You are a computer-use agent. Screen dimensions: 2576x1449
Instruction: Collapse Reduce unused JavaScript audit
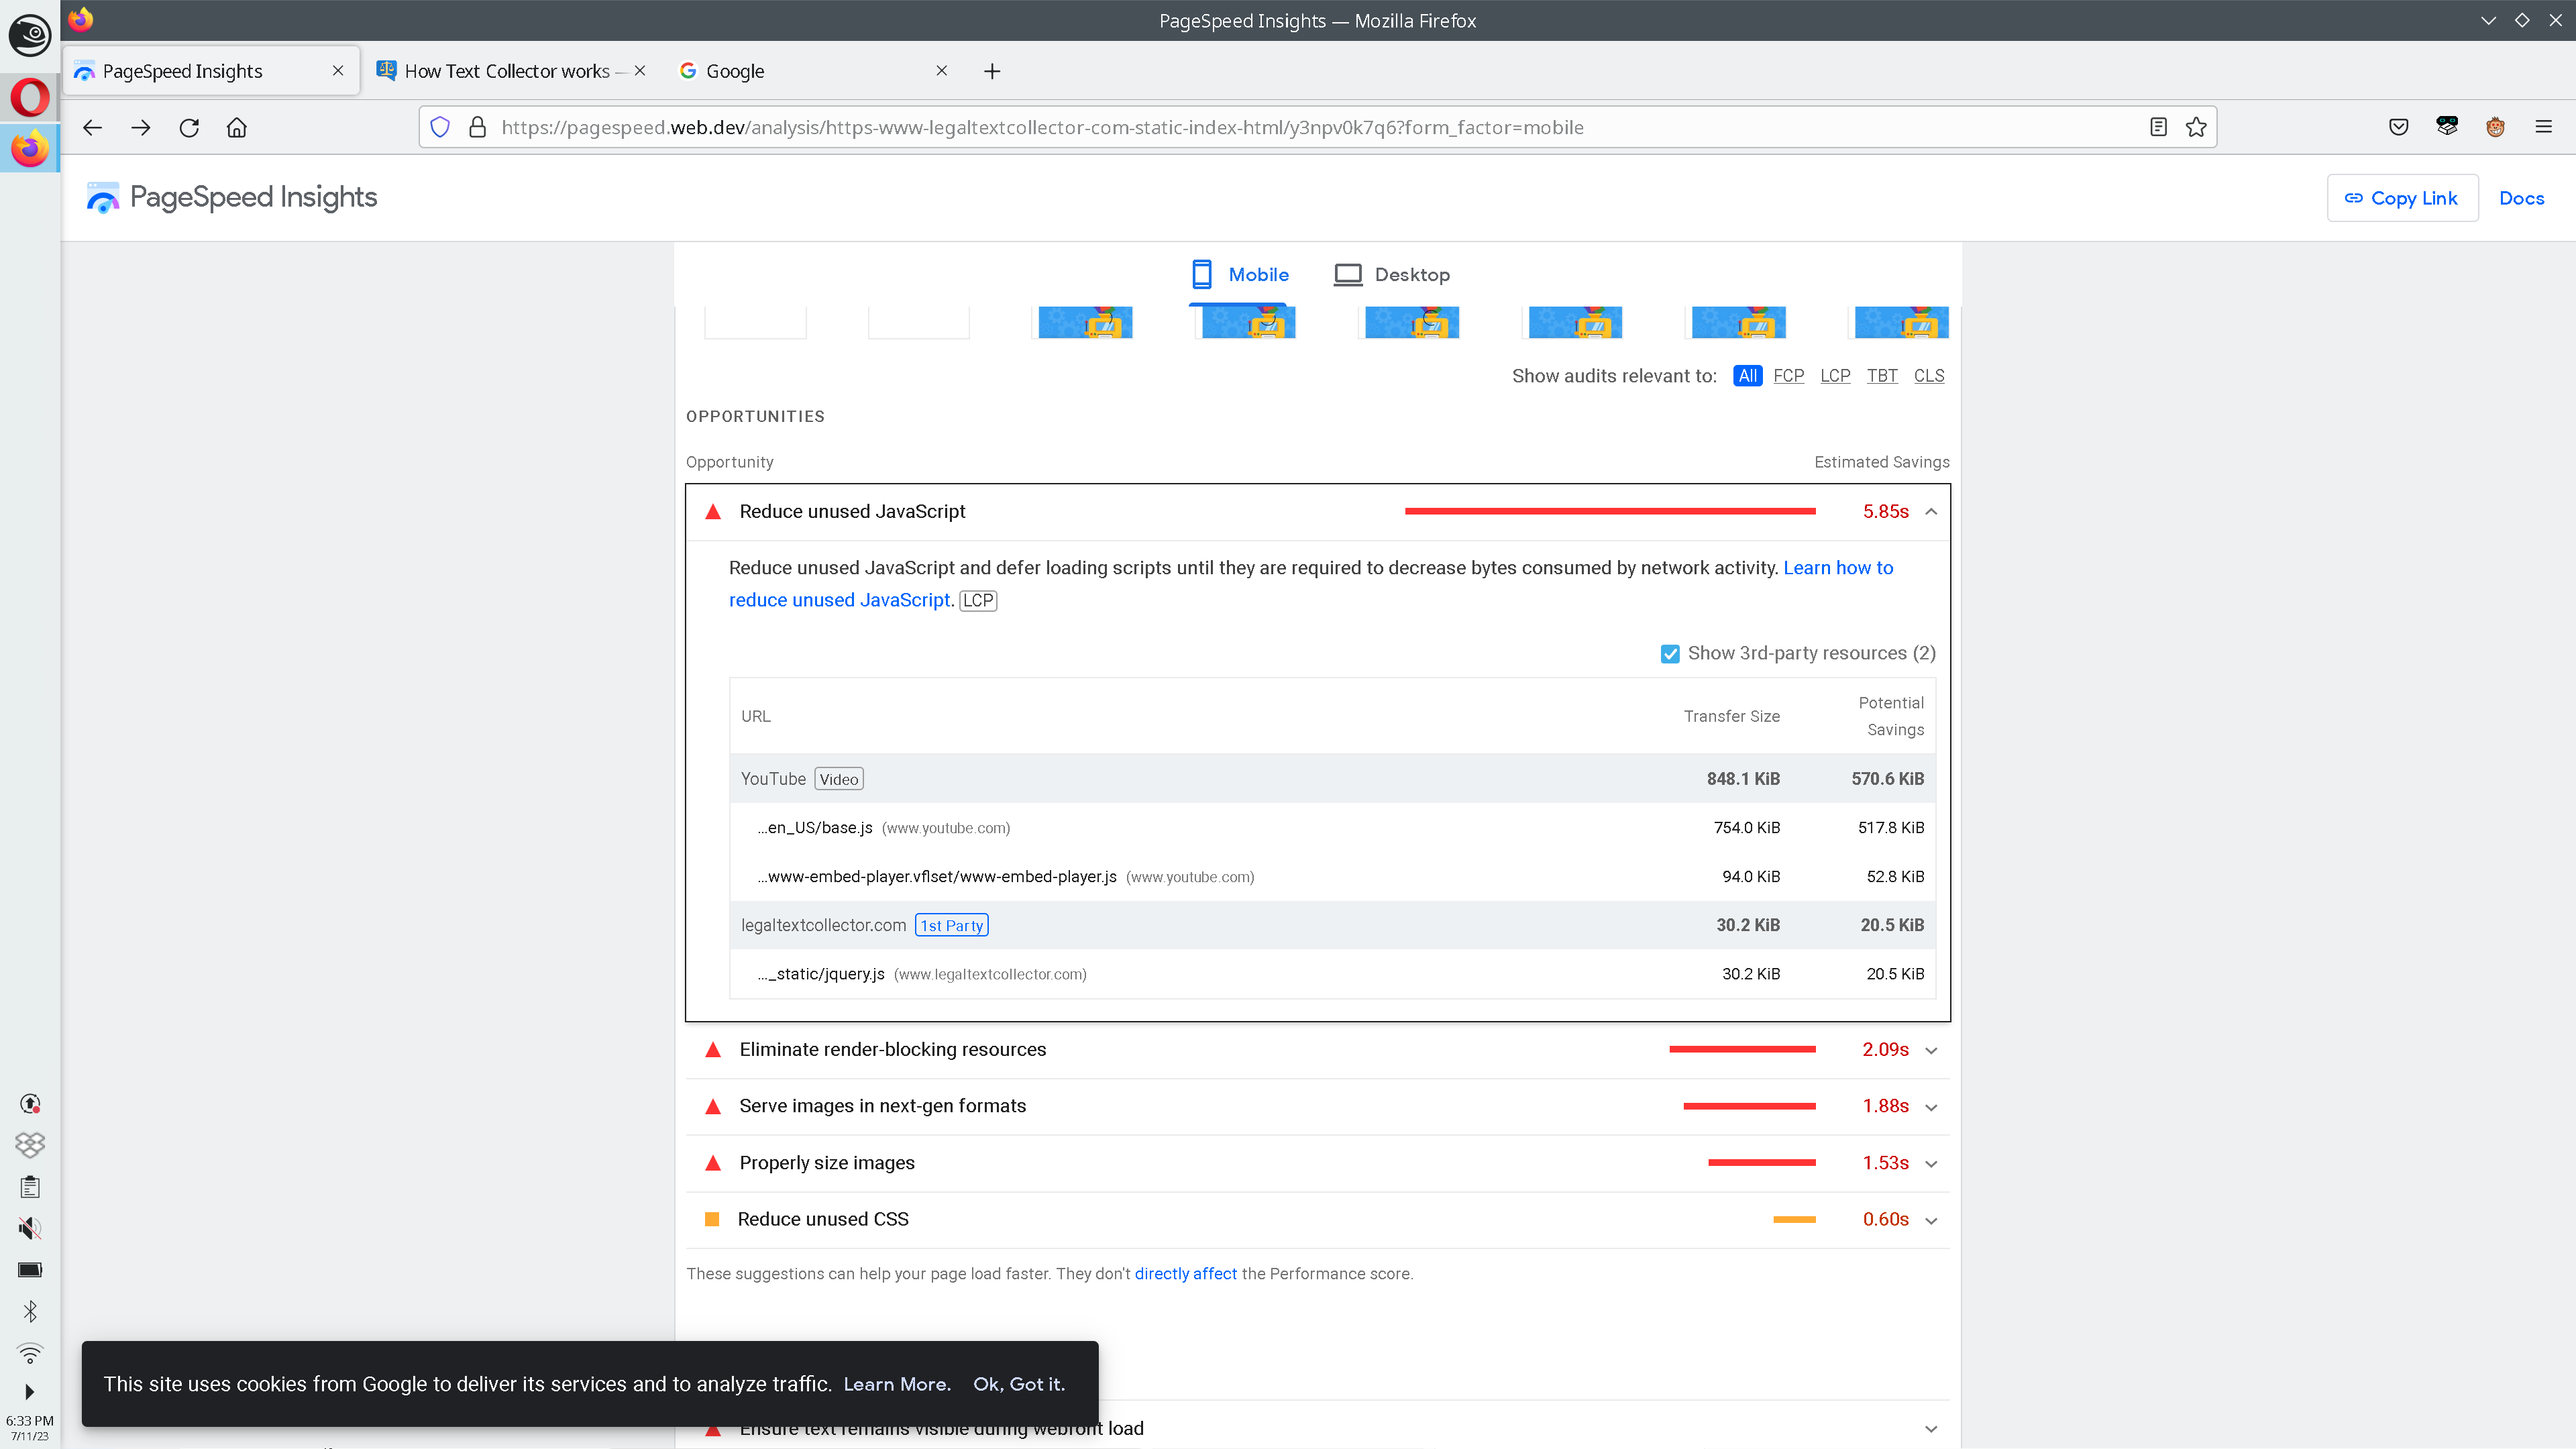[x=1931, y=512]
